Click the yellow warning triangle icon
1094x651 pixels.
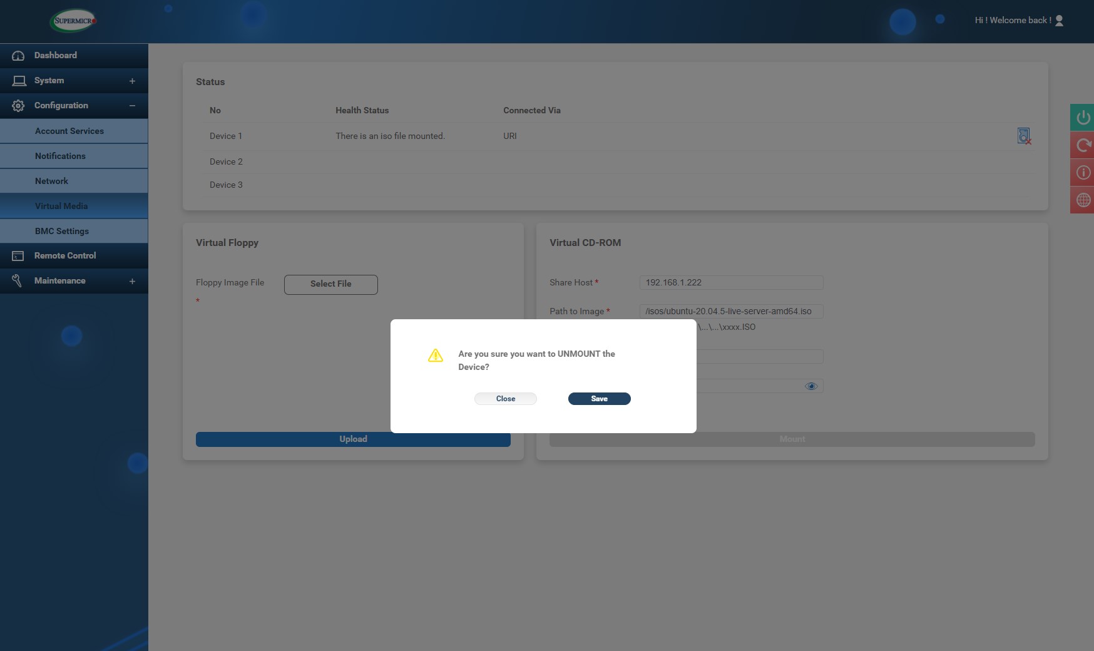point(435,356)
